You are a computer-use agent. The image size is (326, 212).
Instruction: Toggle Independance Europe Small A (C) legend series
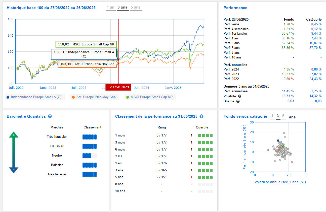point(35,97)
